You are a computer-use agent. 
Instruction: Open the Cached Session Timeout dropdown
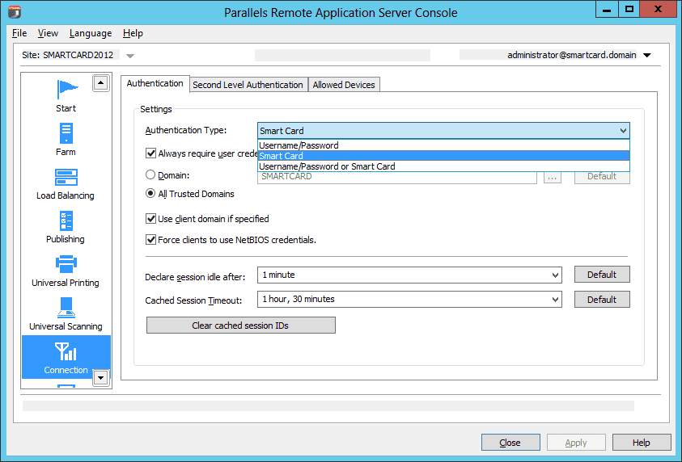409,299
